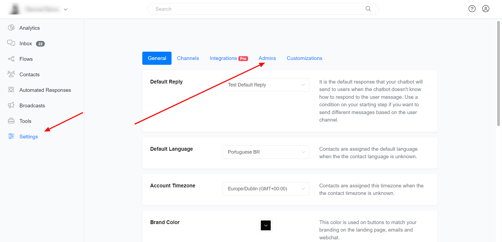Open Inbox via its chat bubble icon
Screen dimensions: 502x242
point(11,43)
